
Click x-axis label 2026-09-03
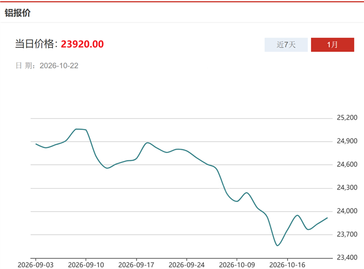coord(35,265)
